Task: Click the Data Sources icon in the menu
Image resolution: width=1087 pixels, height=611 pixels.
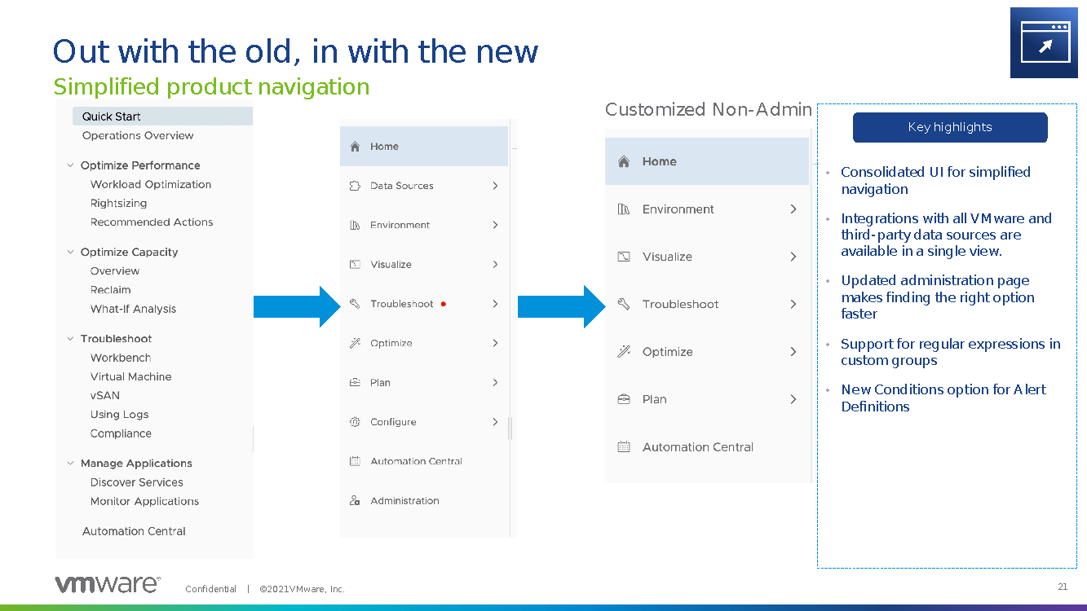Action: [x=355, y=186]
